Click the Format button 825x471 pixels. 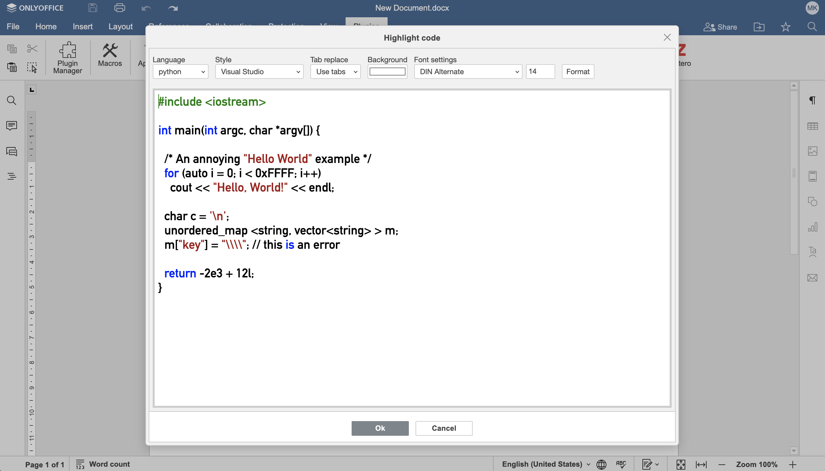point(578,72)
